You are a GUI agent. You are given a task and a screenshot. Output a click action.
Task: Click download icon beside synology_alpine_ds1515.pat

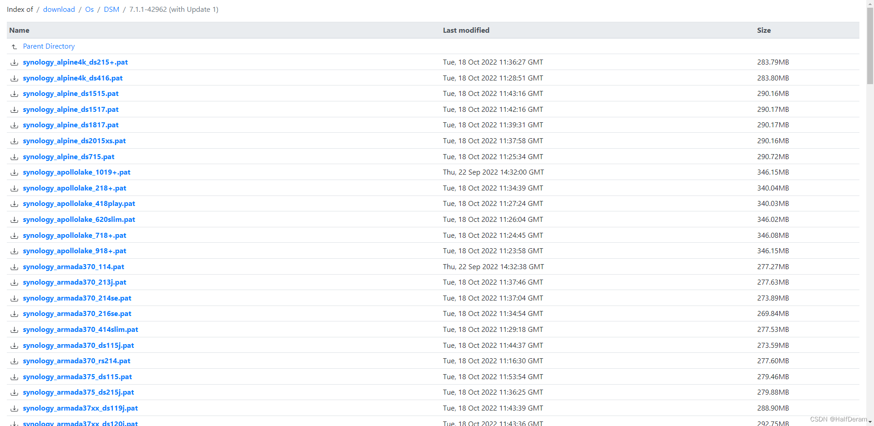15,94
